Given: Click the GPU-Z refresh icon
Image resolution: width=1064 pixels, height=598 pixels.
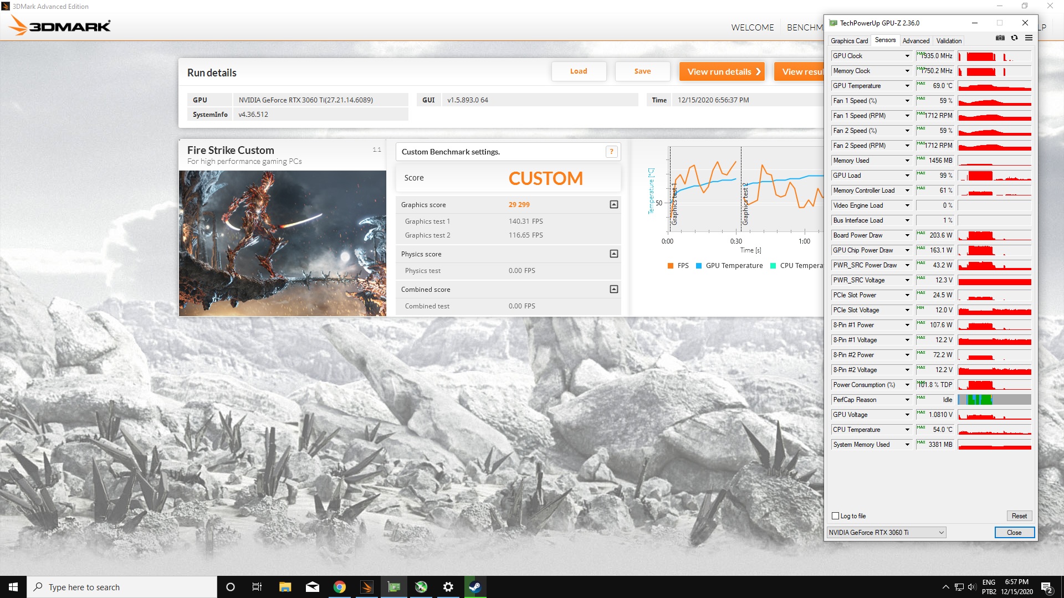Looking at the screenshot, I should 1014,38.
